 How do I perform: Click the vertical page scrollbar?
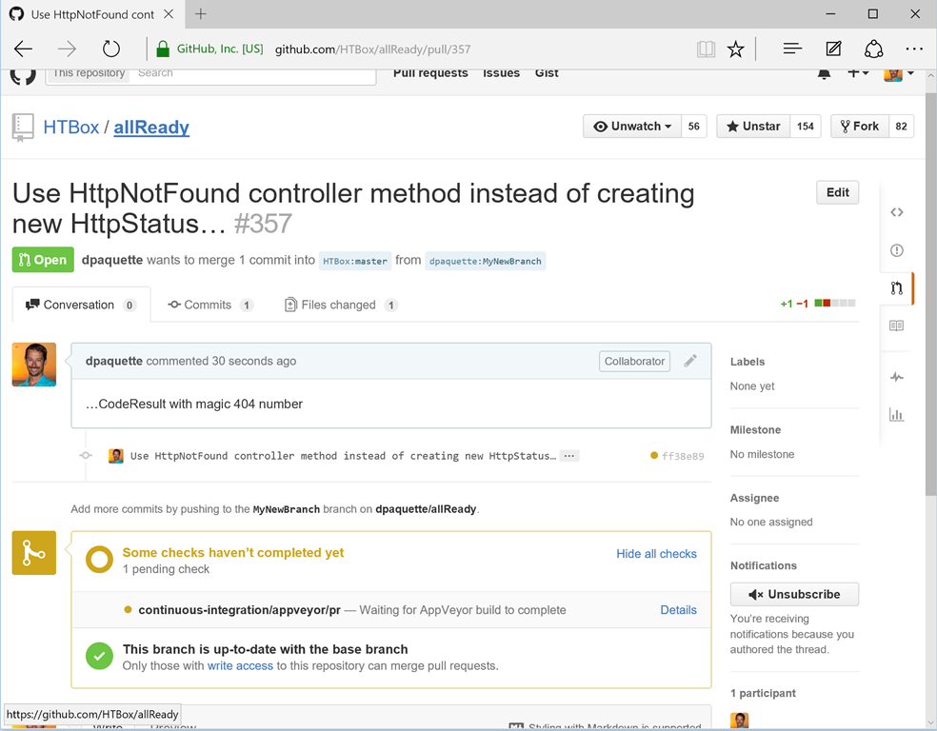coord(930,292)
